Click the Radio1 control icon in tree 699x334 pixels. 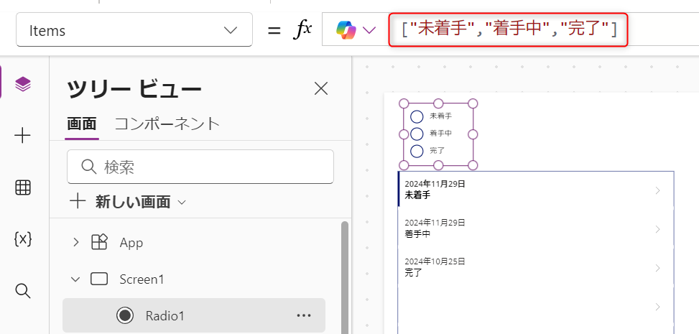tap(125, 315)
